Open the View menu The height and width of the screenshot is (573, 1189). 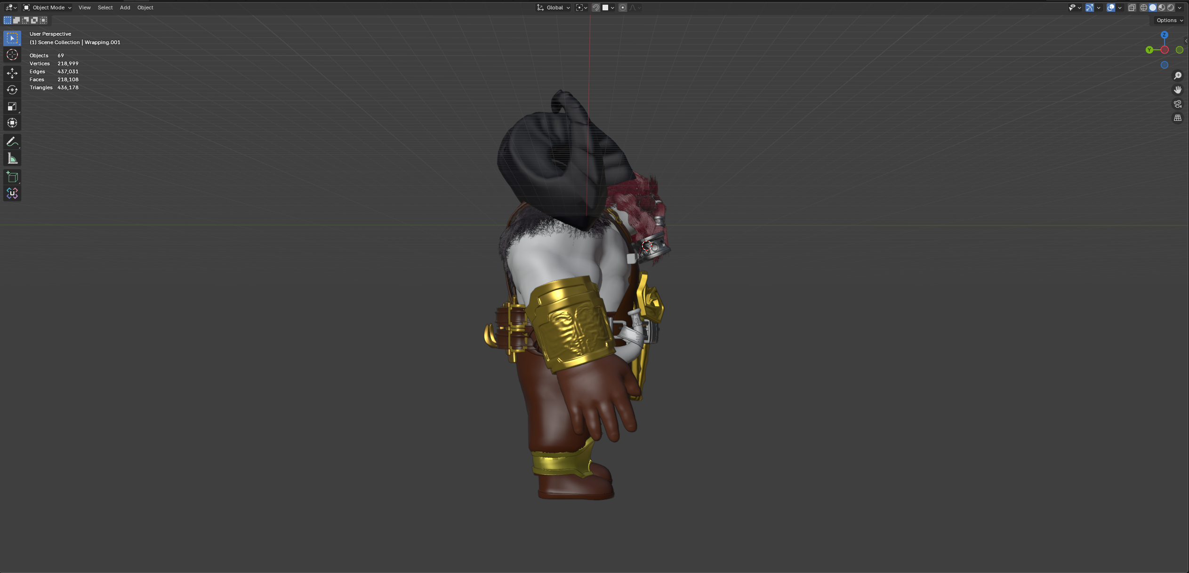coord(85,8)
